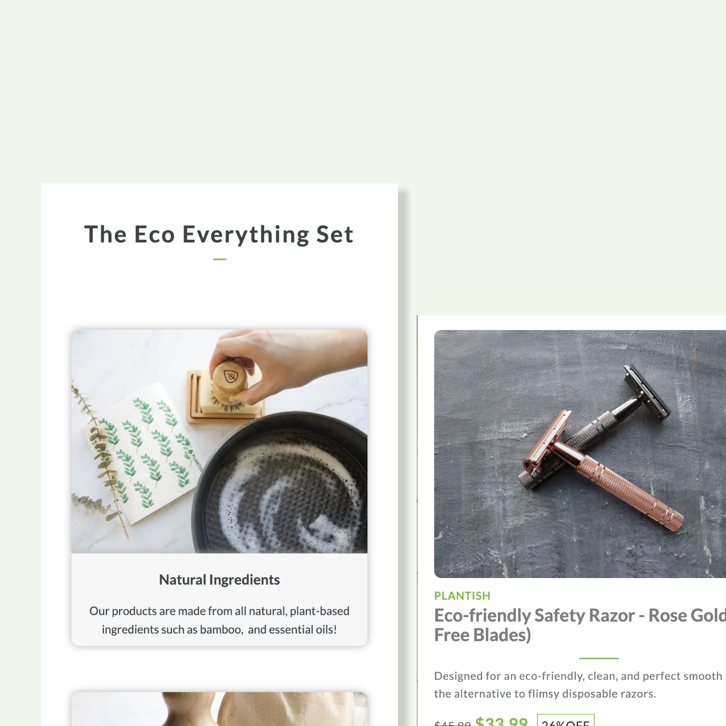Click the crossed-out $45.99 original price
This screenshot has height=726, width=726.
point(452,722)
